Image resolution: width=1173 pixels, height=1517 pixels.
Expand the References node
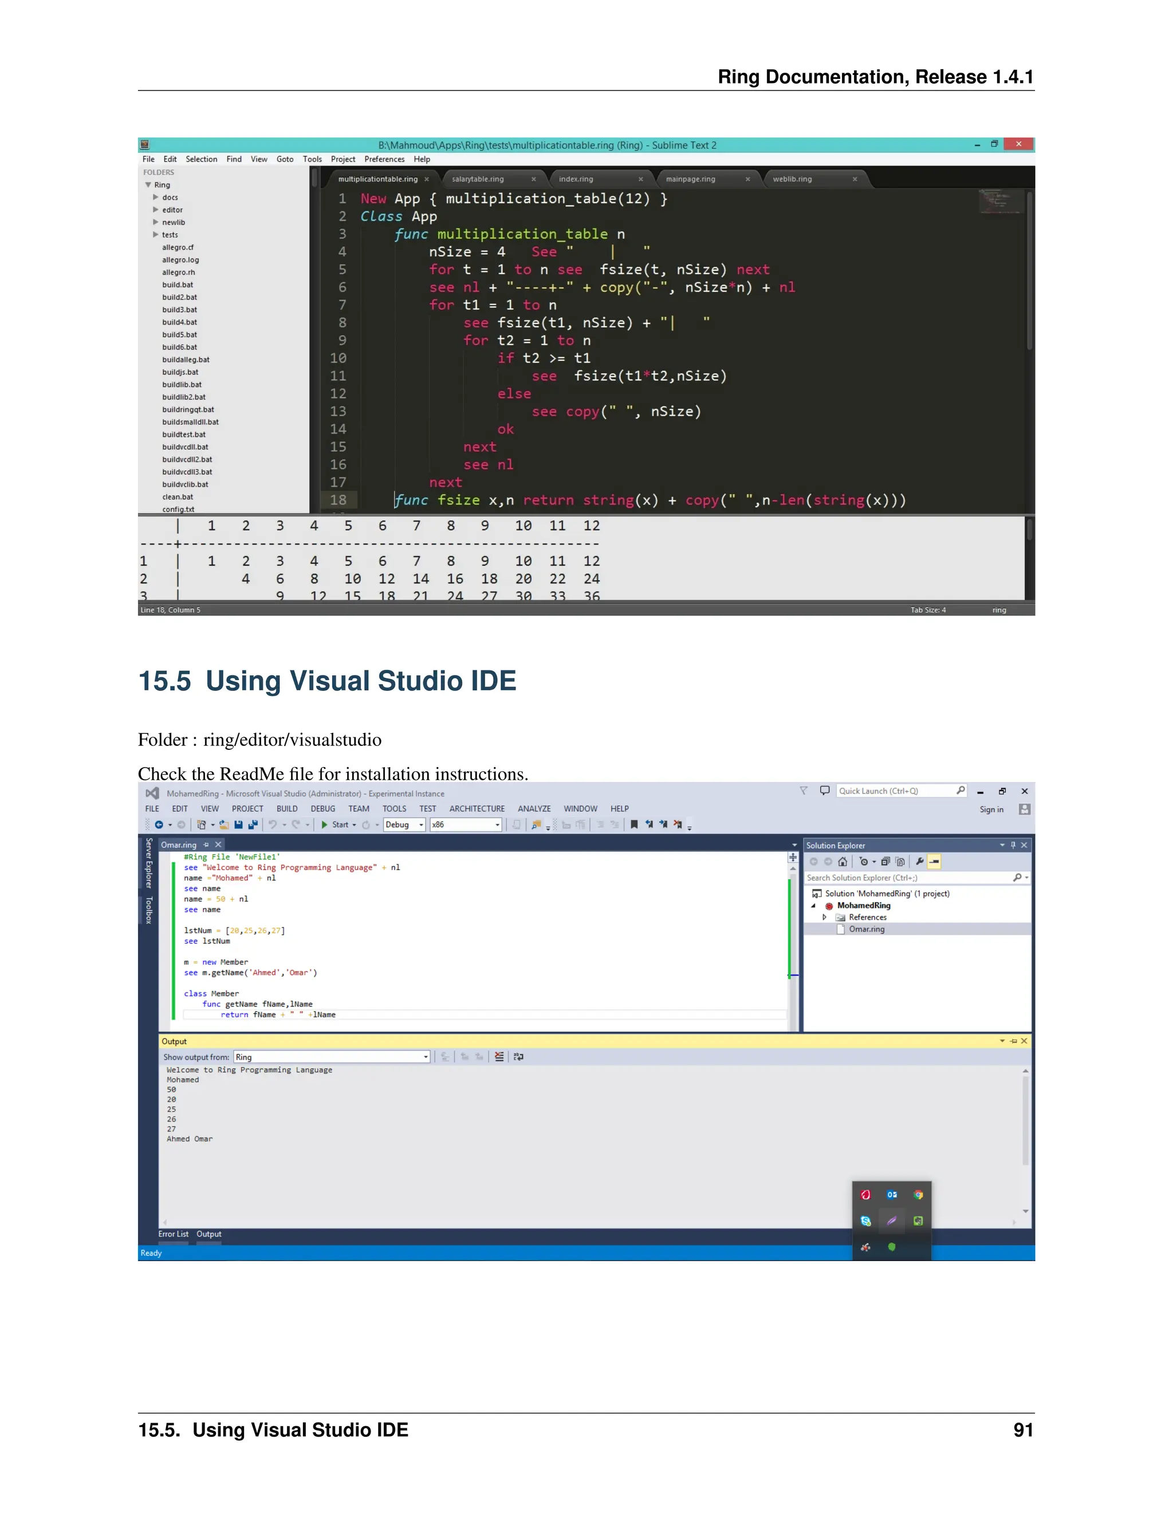click(824, 917)
